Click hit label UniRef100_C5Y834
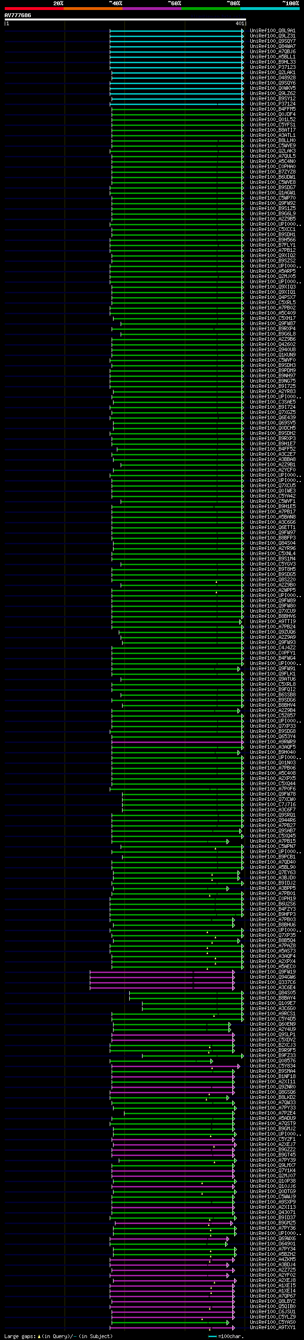This screenshot has width=304, height=1340. coord(273,1066)
